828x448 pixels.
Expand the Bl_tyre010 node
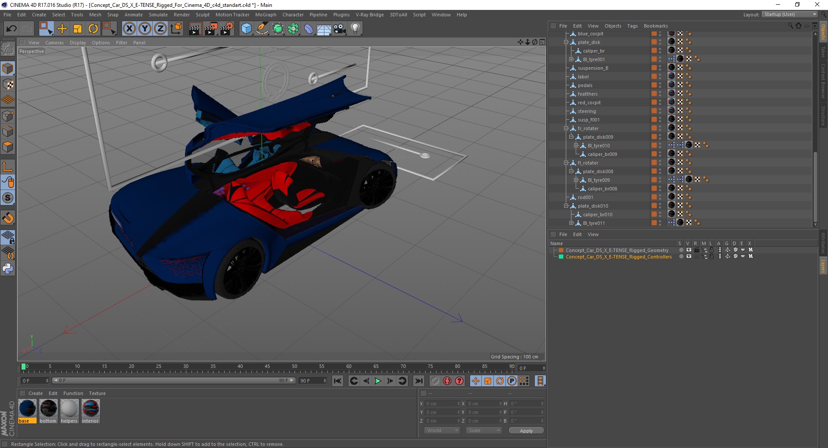(576, 146)
